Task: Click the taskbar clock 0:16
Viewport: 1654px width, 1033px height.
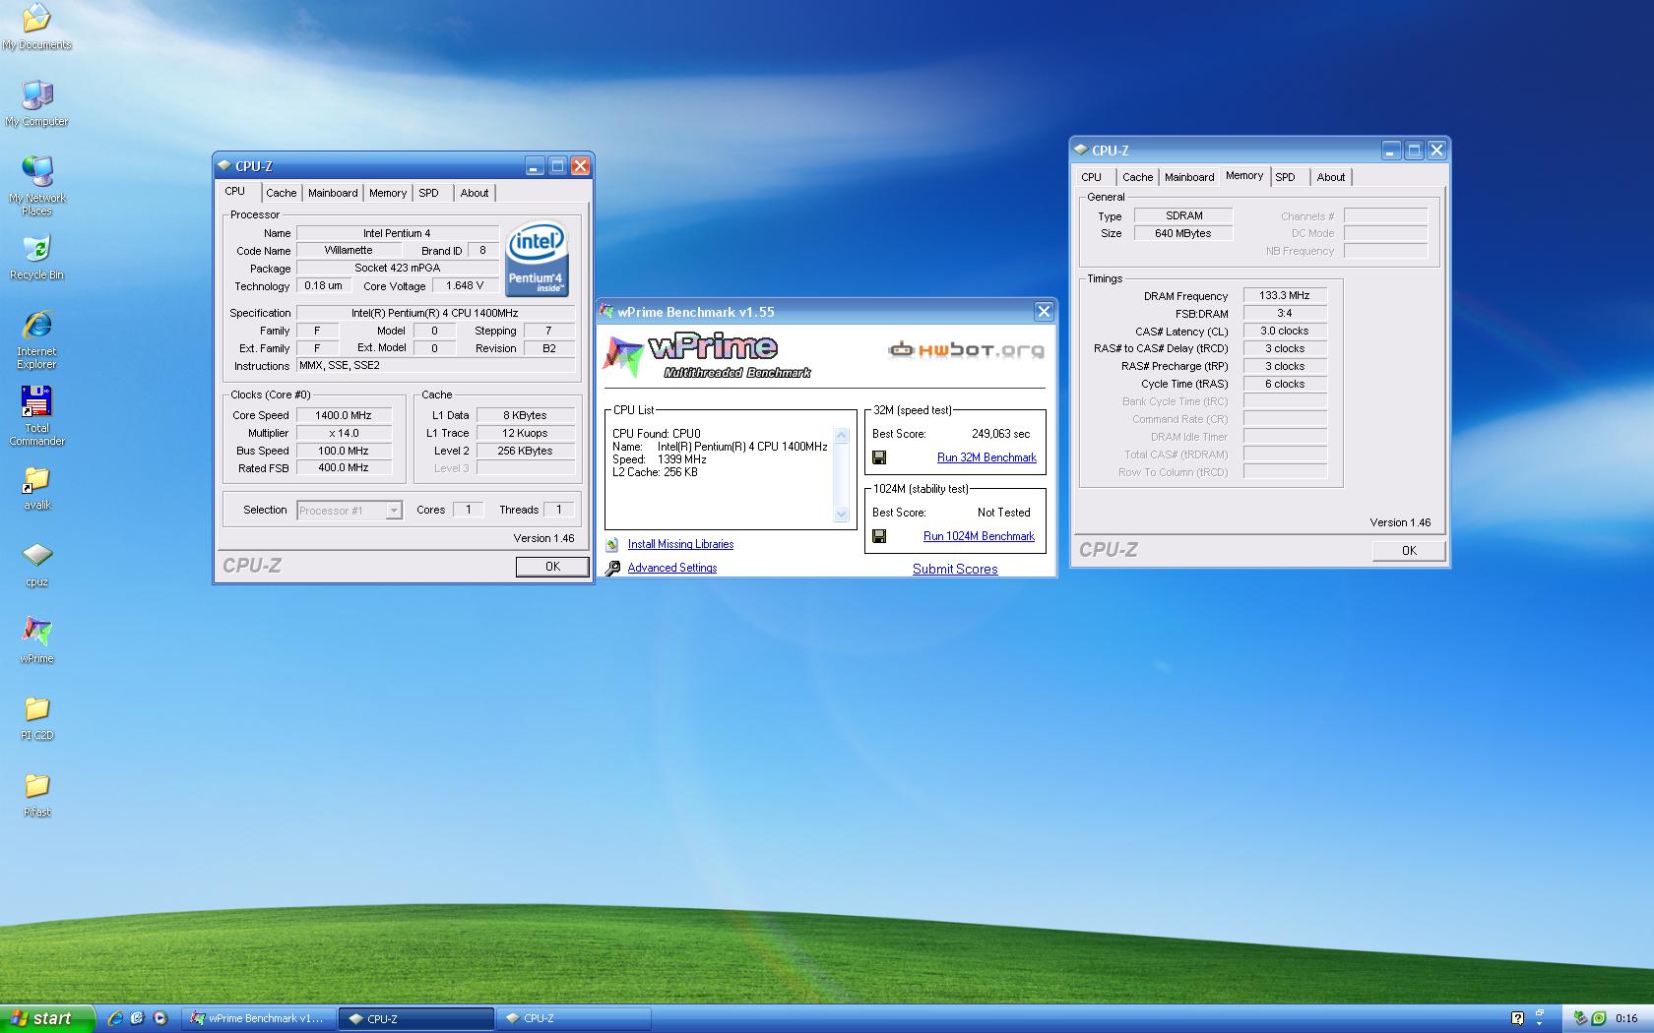Action: point(1626,1018)
